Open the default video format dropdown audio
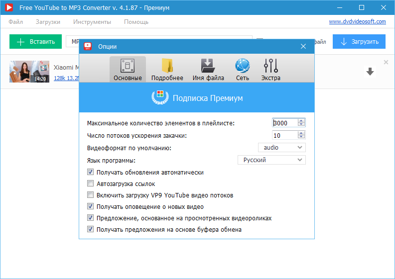395x279 pixels. [282, 148]
